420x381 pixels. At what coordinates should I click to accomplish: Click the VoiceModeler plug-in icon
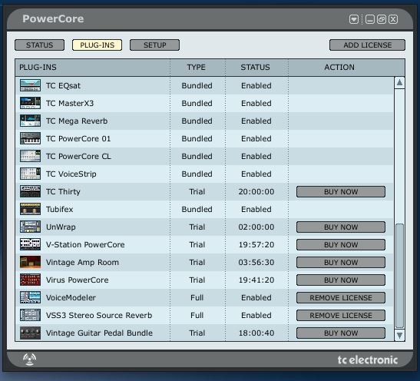30,297
